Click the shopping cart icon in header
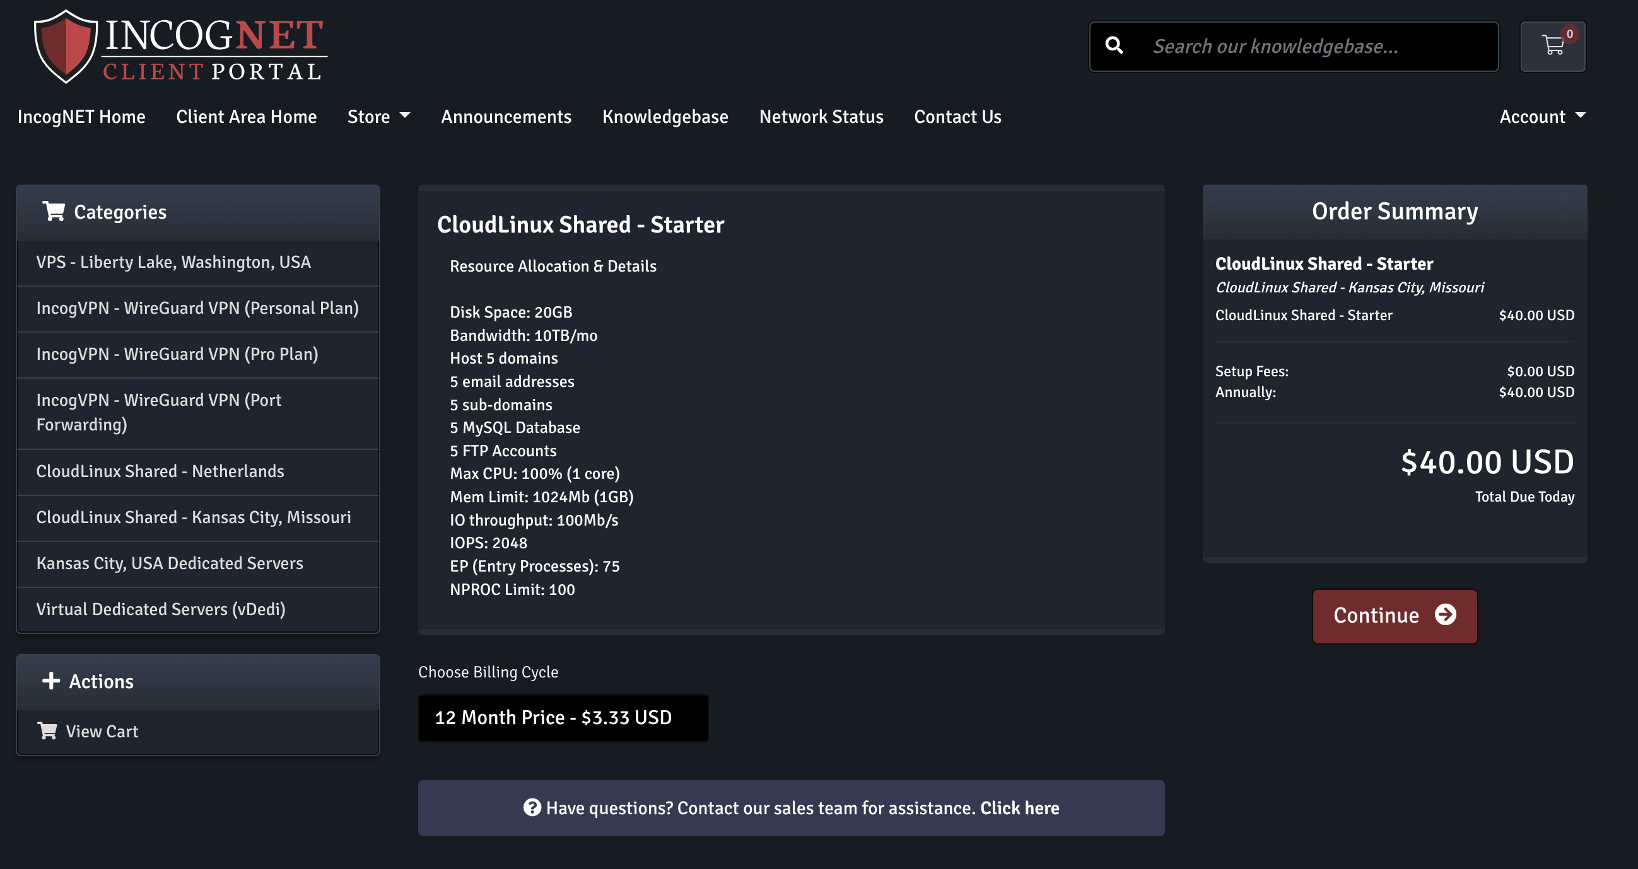 tap(1552, 46)
